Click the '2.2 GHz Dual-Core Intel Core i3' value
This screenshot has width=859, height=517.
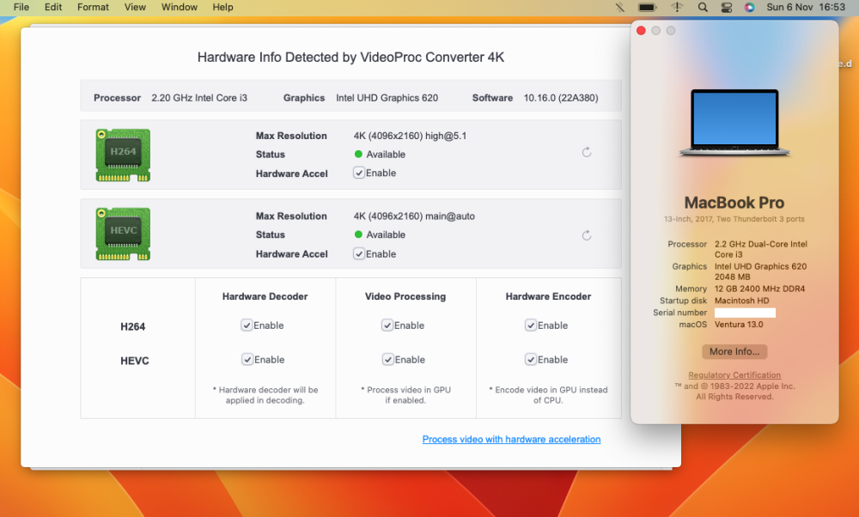pyautogui.click(x=761, y=249)
